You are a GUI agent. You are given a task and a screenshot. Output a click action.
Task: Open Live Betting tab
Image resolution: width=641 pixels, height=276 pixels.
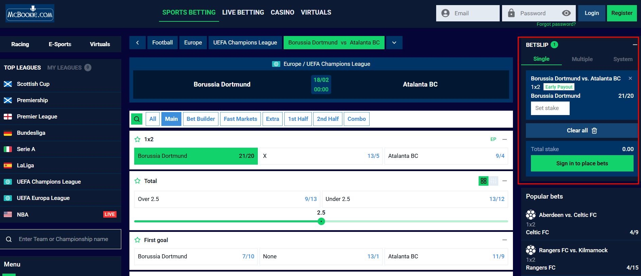243,13
